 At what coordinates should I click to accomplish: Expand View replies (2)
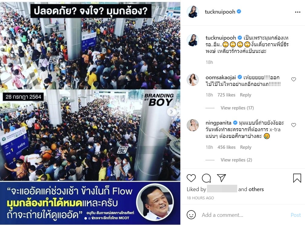236,160
